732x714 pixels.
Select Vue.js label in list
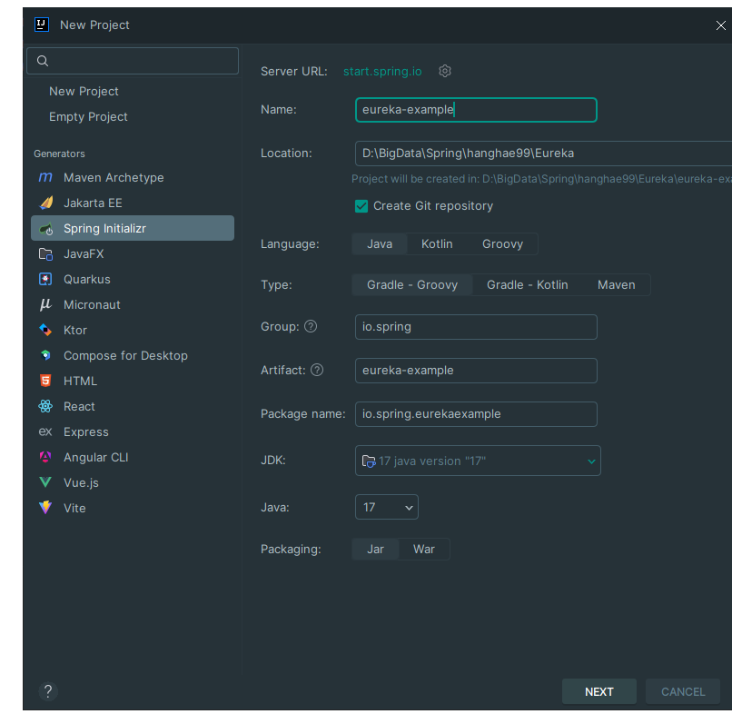(x=81, y=483)
